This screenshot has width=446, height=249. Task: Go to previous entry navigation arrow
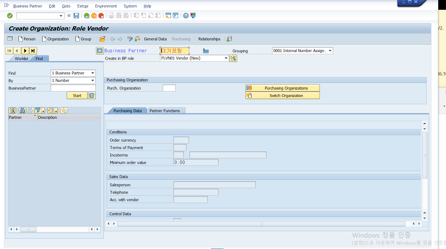click(x=17, y=51)
